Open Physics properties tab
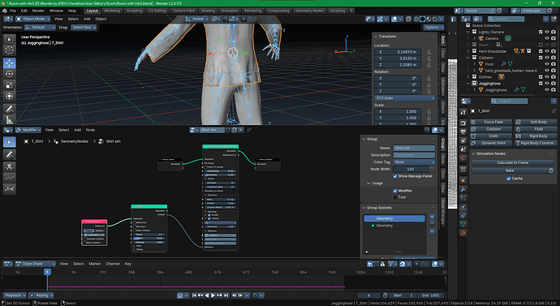The image size is (560, 306). 463,207
